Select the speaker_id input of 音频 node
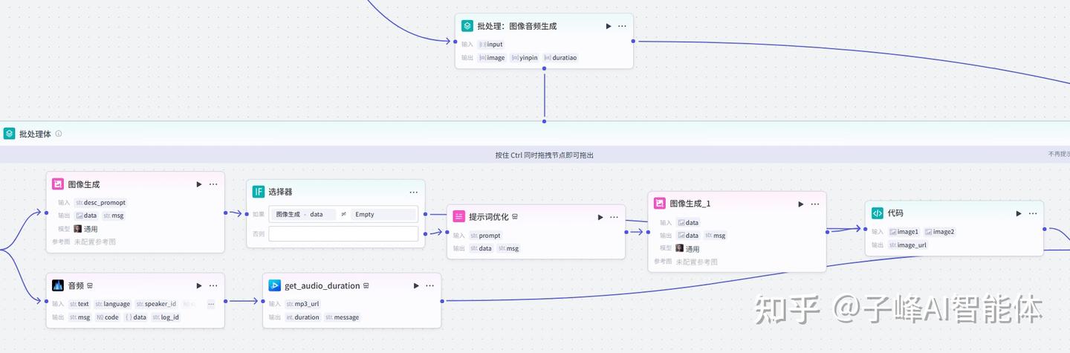 [156, 304]
